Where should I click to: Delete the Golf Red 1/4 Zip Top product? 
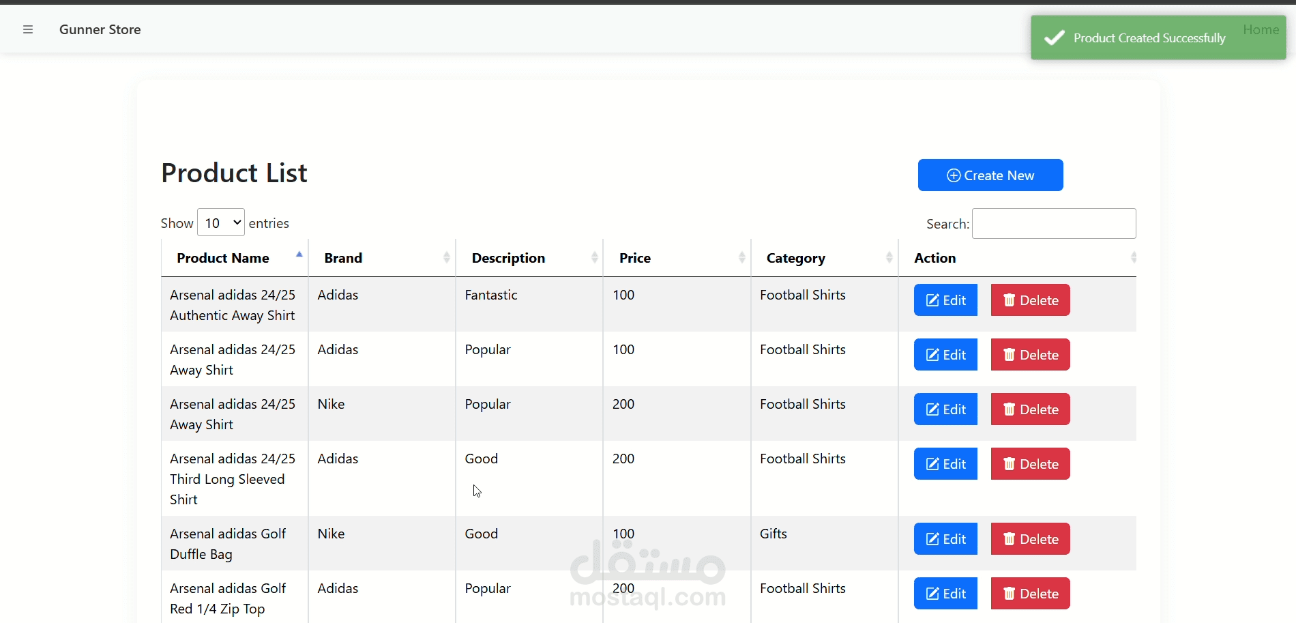[1030, 594]
